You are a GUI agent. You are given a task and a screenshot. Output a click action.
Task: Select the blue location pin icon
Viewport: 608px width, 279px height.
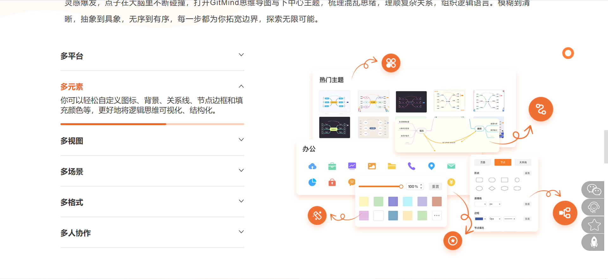(x=431, y=166)
